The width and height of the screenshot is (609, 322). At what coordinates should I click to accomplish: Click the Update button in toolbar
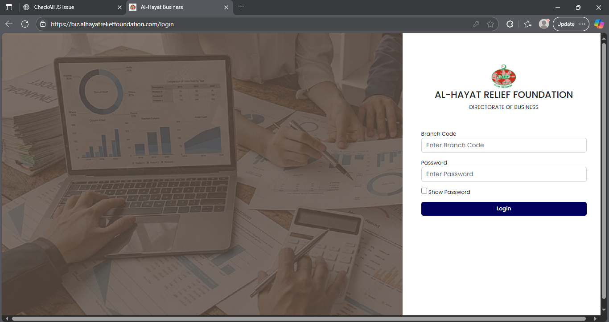click(566, 24)
